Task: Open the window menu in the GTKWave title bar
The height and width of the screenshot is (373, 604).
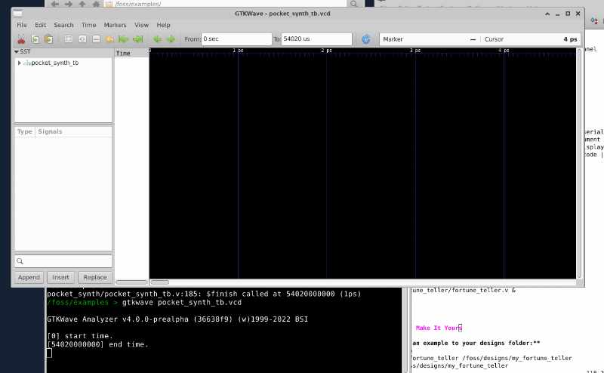Action: tap(20, 14)
